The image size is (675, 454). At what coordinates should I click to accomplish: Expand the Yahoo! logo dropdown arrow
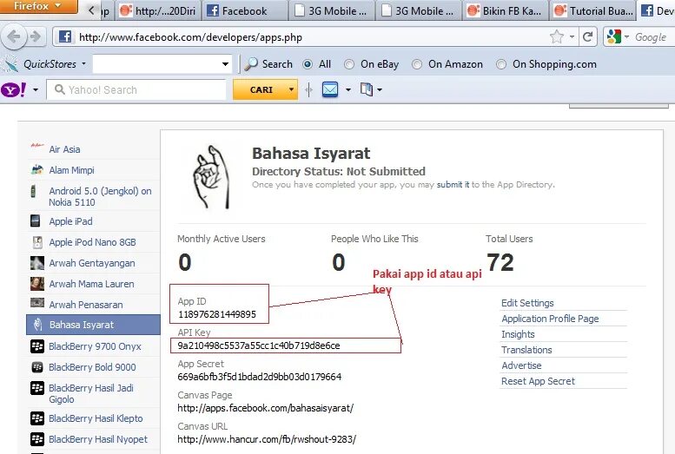tap(36, 90)
